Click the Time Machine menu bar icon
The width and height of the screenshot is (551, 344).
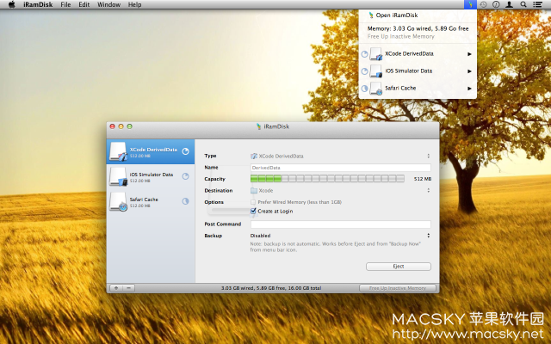point(484,4)
